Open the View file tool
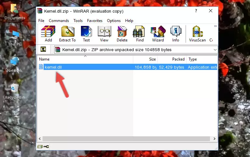 click(x=104, y=34)
